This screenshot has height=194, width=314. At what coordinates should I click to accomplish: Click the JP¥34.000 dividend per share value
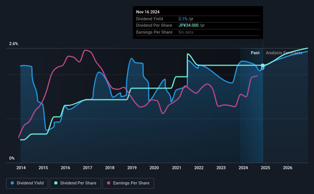point(189,26)
